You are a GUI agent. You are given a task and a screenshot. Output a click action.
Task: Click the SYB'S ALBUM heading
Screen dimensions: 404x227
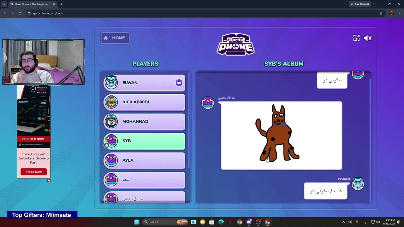284,64
